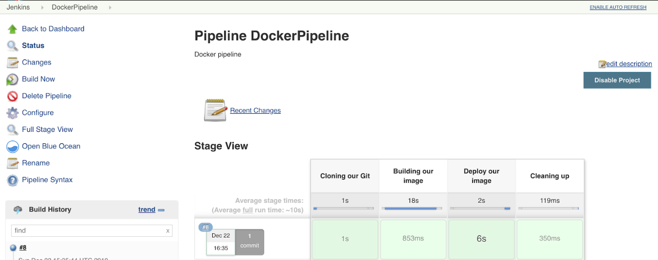Click the Rename notepad icon

[12, 163]
